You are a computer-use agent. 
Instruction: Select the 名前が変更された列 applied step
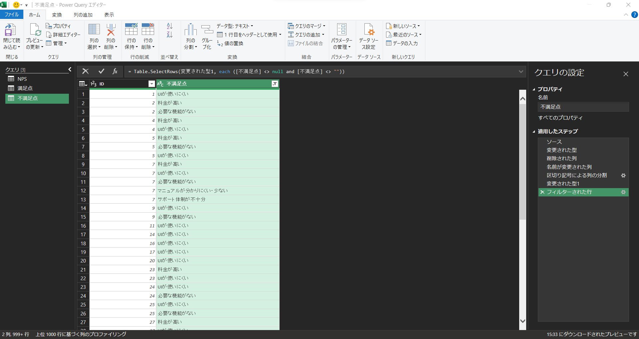coord(583,167)
